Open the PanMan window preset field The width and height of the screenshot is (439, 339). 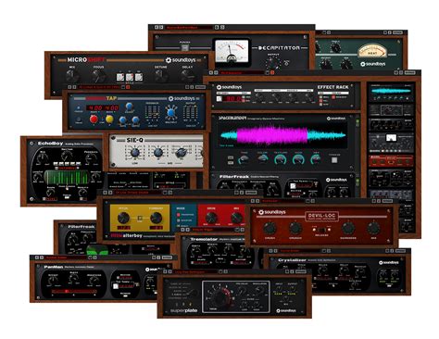pos(67,257)
